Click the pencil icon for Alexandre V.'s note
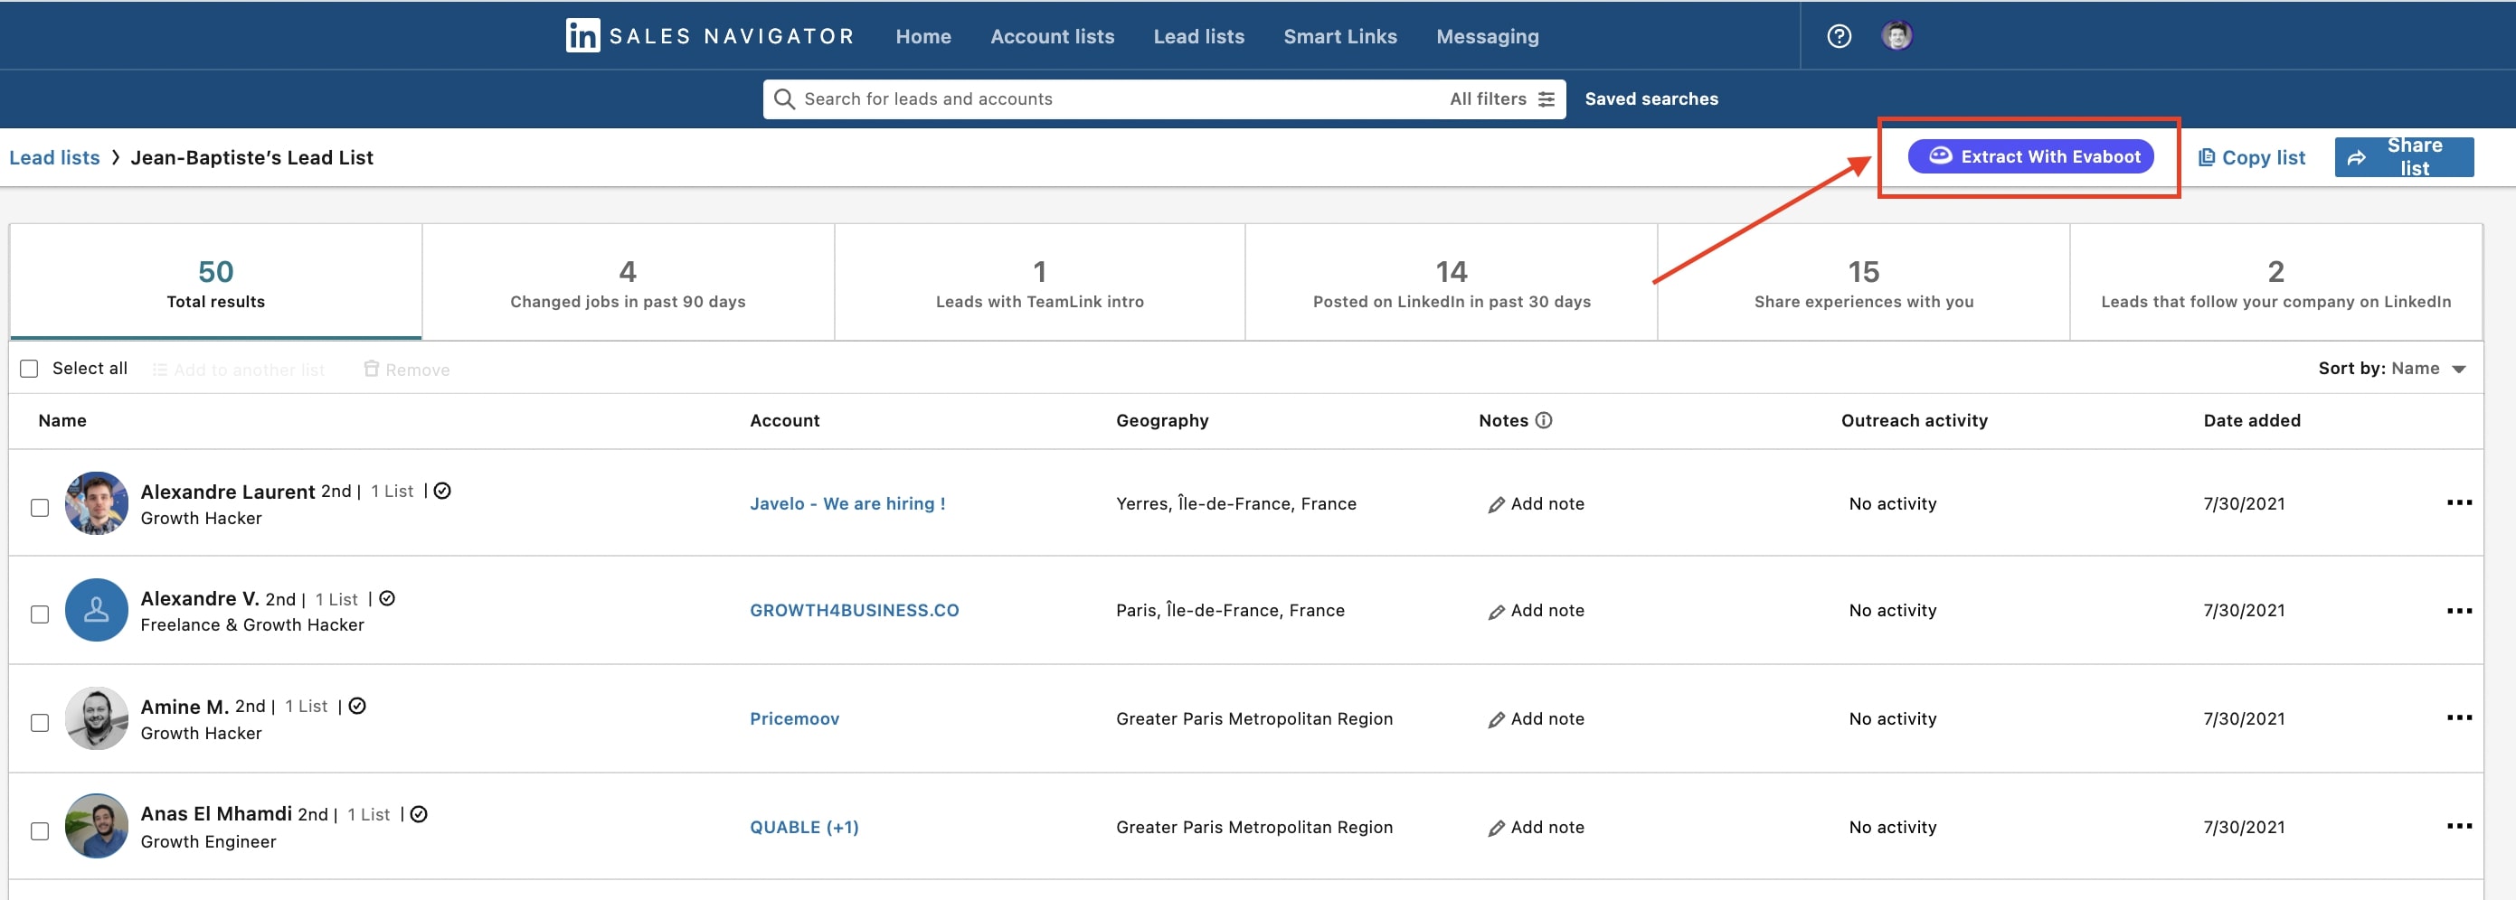 coord(1495,612)
